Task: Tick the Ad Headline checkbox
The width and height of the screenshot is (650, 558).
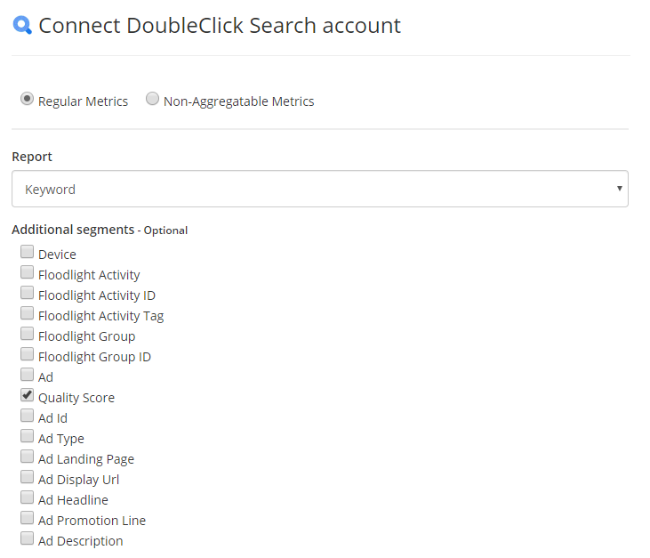Action: pyautogui.click(x=27, y=497)
